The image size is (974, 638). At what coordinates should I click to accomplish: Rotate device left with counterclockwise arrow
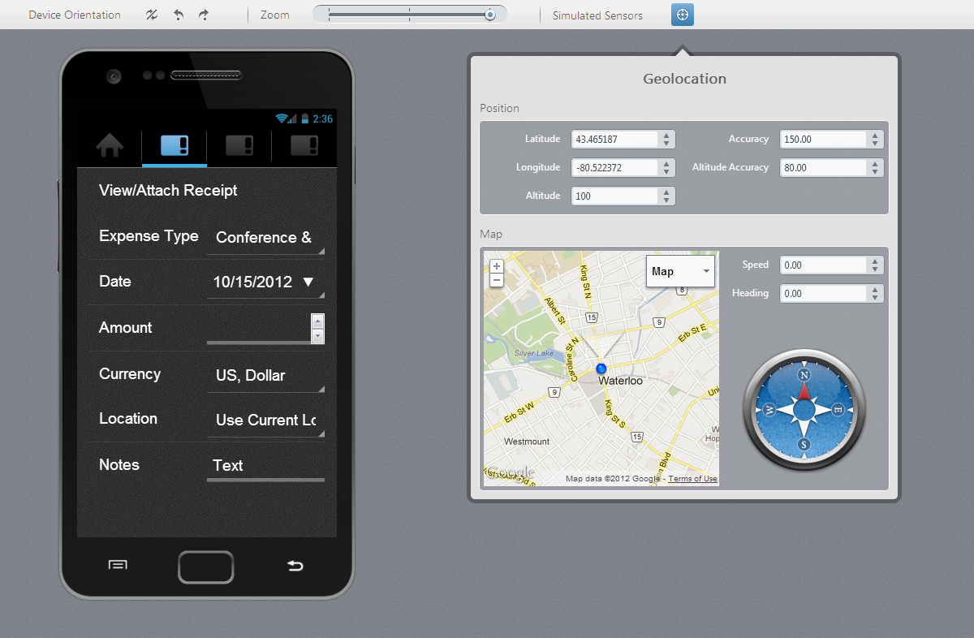coord(179,15)
